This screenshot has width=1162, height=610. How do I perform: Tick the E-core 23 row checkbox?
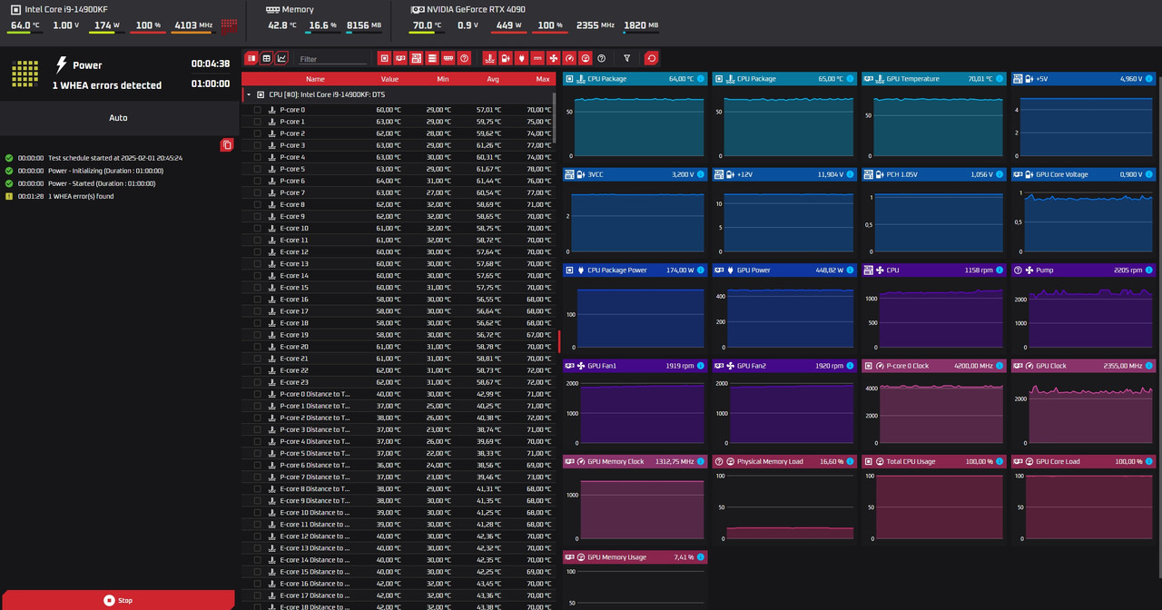[x=258, y=382]
